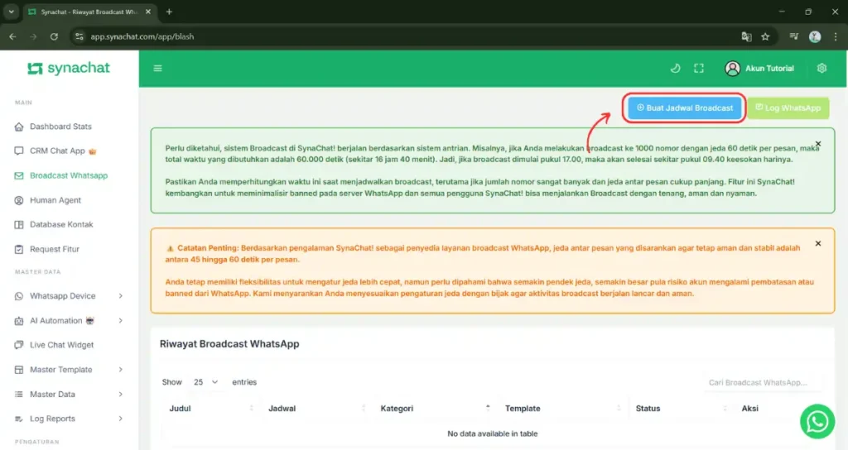Image resolution: width=848 pixels, height=450 pixels.
Task: Click Cari Broadcast WhatsApp search field
Action: pyautogui.click(x=763, y=382)
